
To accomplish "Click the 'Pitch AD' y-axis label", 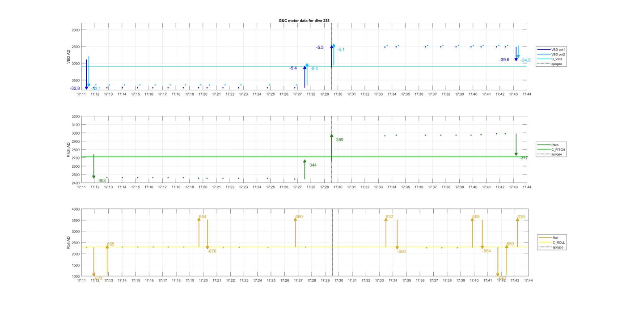I will [x=68, y=150].
